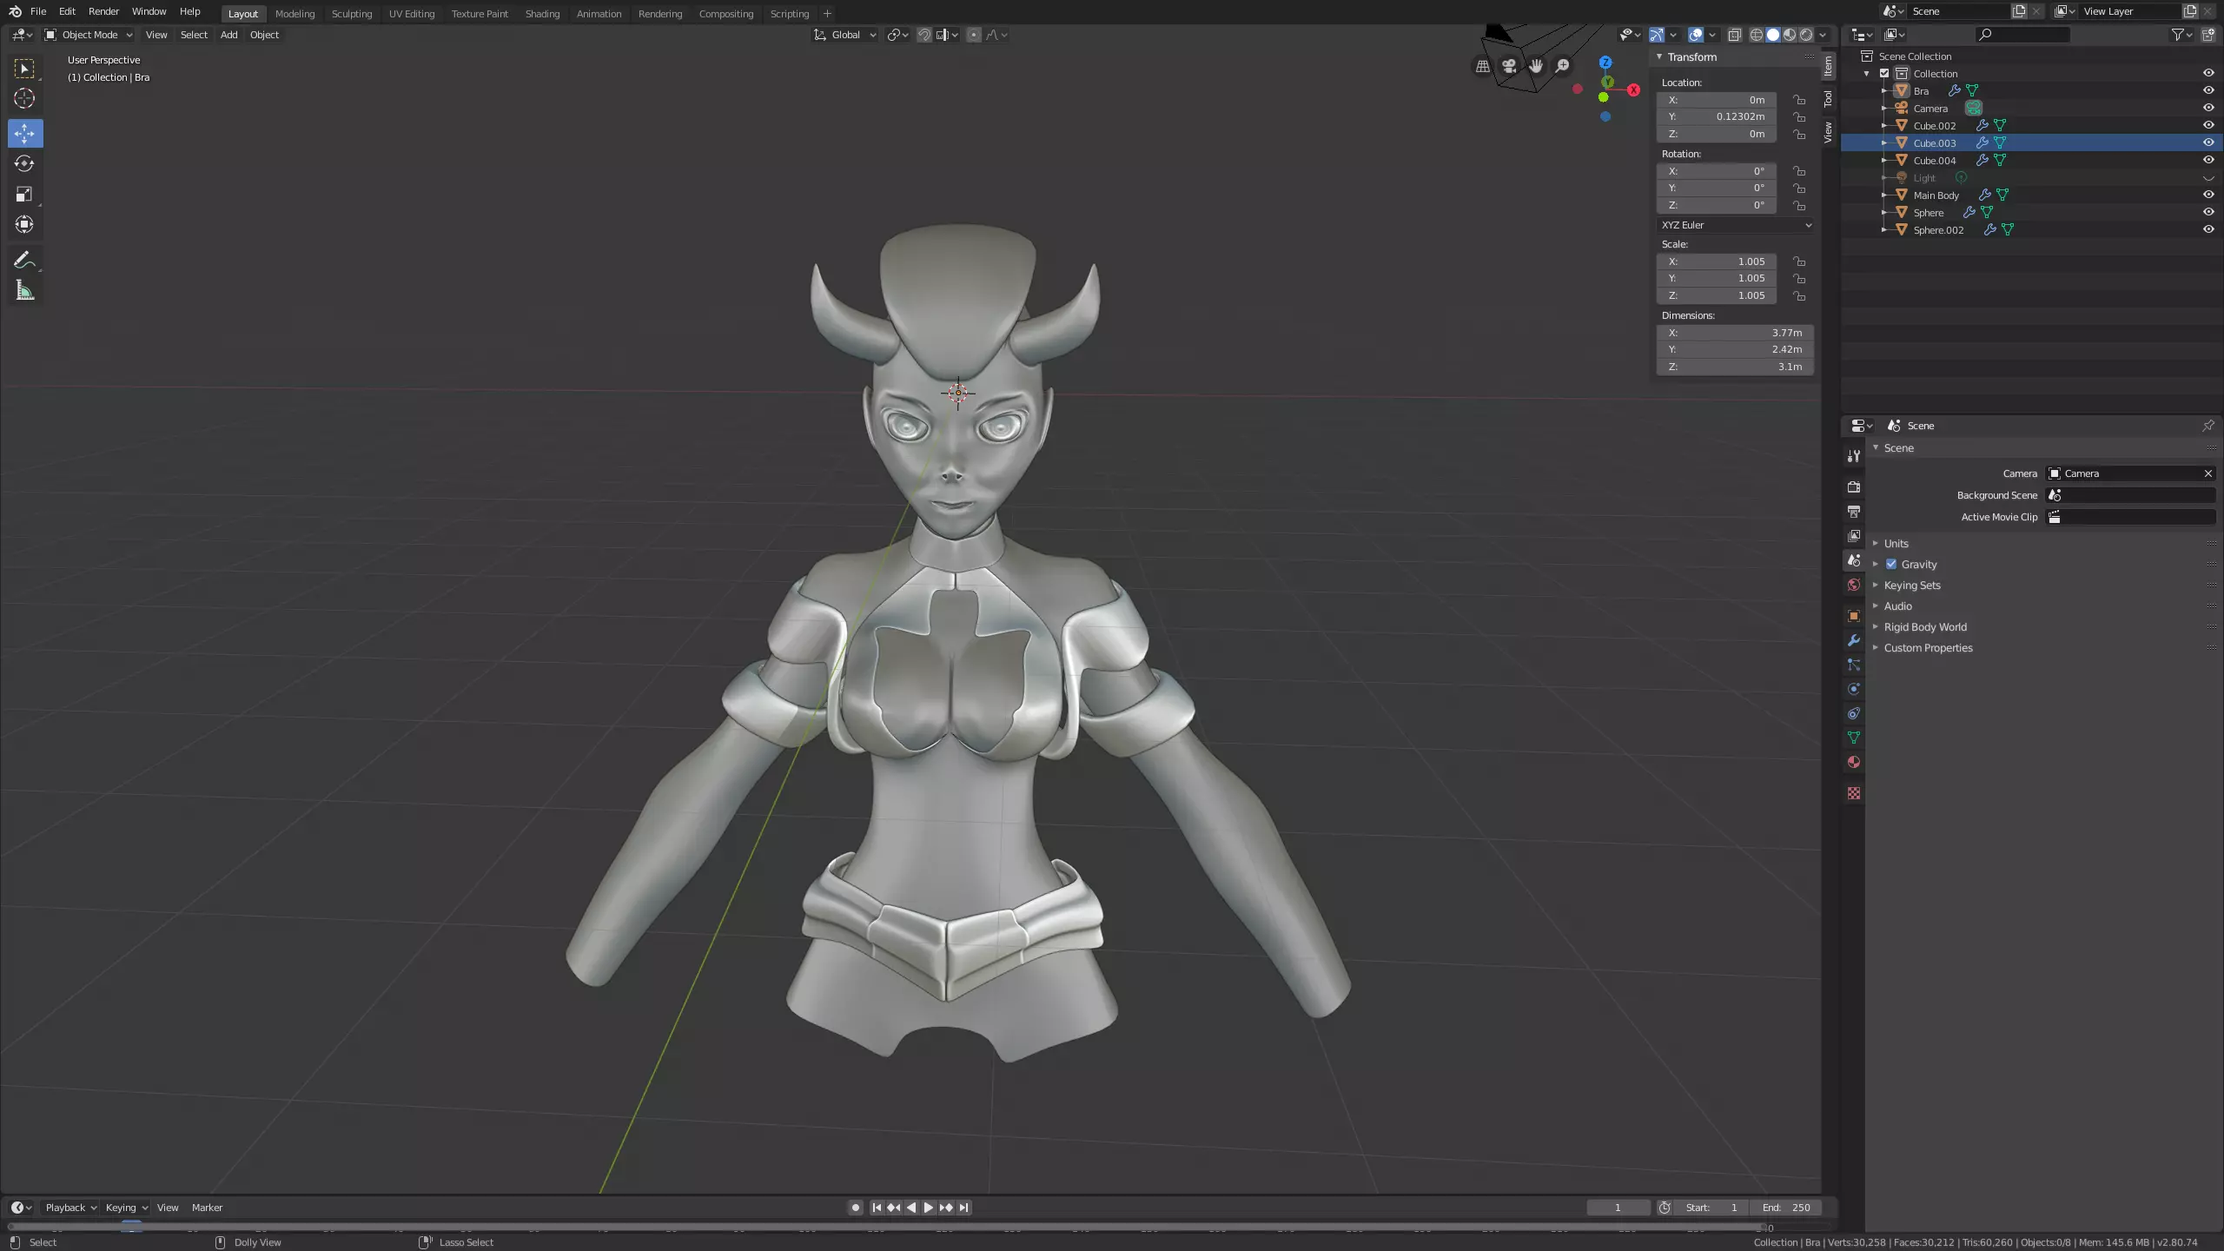
Task: Open the Tool tab in the sidebar
Action: 1828,99
